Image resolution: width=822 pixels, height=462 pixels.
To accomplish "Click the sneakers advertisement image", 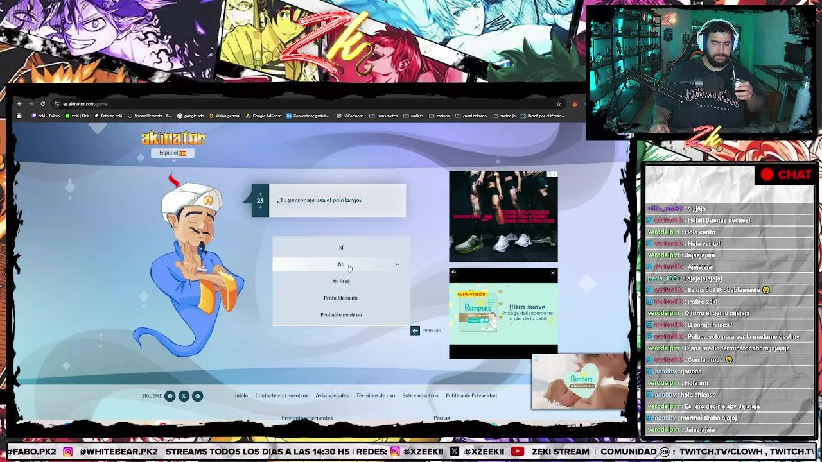I will (503, 217).
